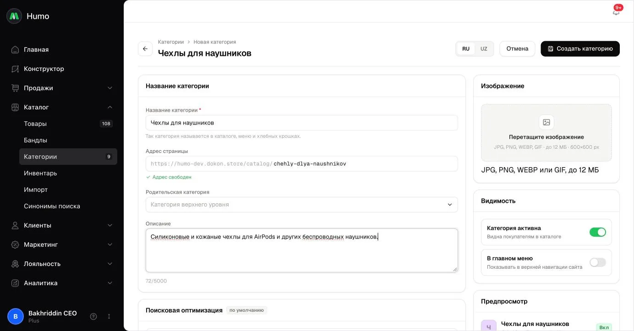Open Синонимы поиска in the sidebar
The width and height of the screenshot is (634, 331).
tap(68, 206)
